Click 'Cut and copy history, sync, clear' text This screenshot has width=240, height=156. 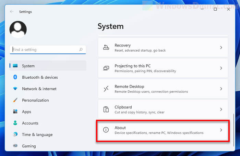tap(140, 112)
